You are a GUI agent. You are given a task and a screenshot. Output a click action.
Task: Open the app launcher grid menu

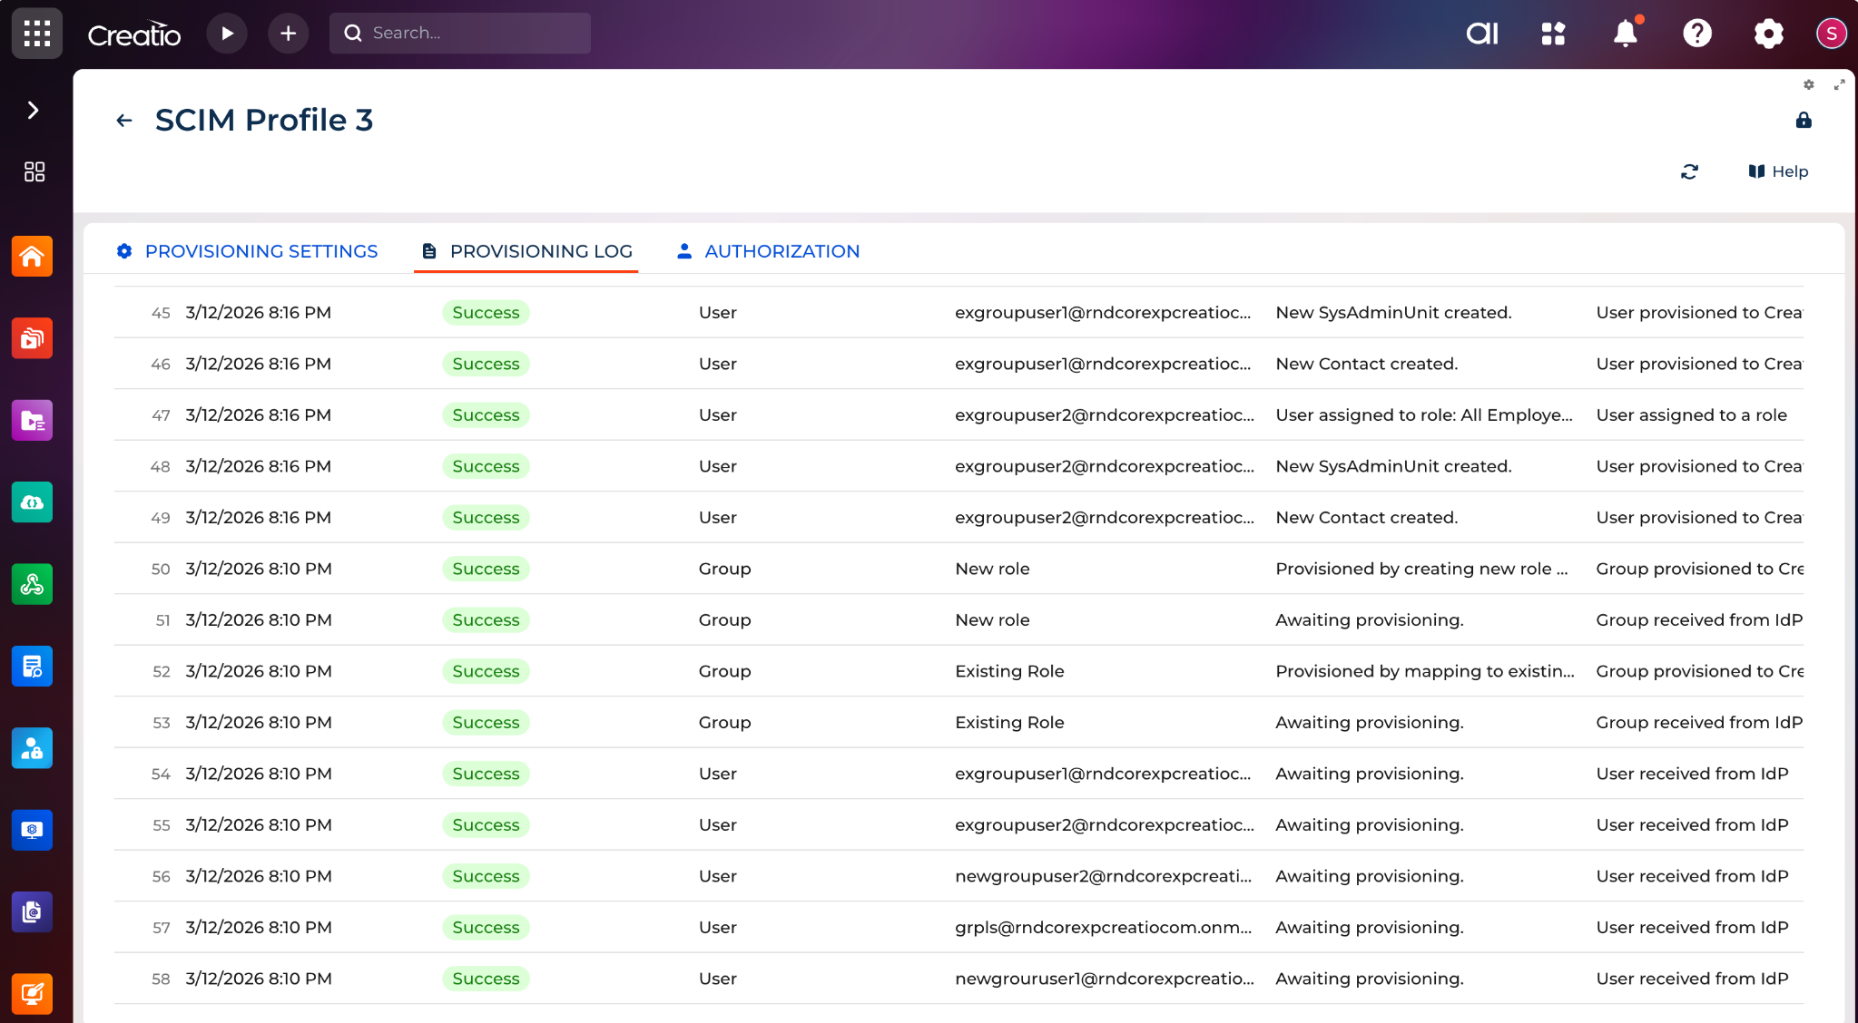coord(36,34)
